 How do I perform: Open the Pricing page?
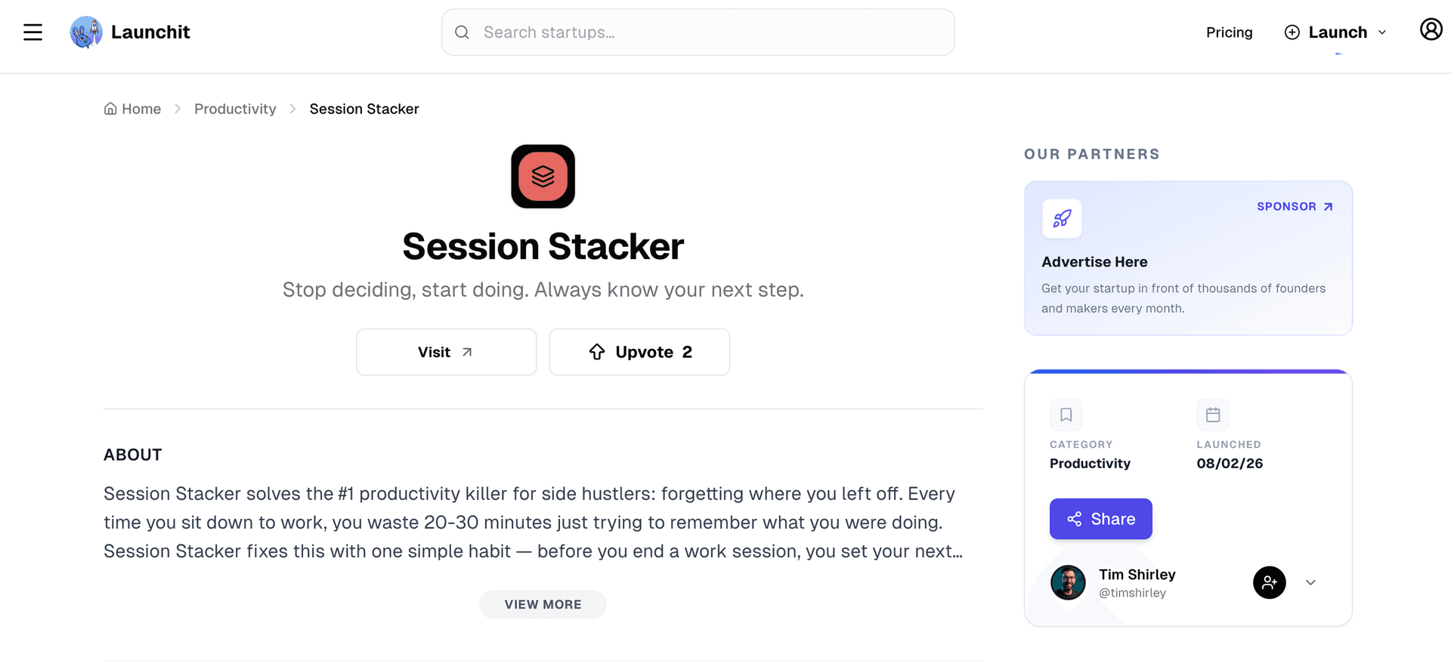pyautogui.click(x=1229, y=32)
